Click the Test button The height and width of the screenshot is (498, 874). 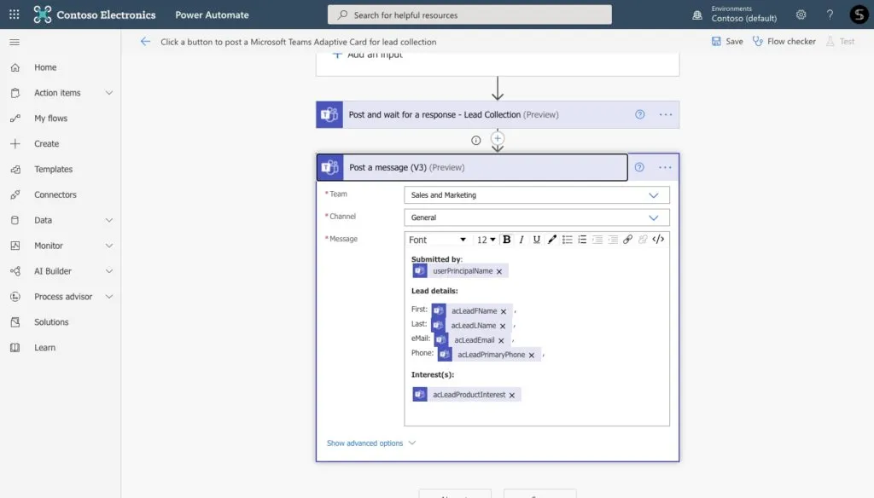click(840, 41)
